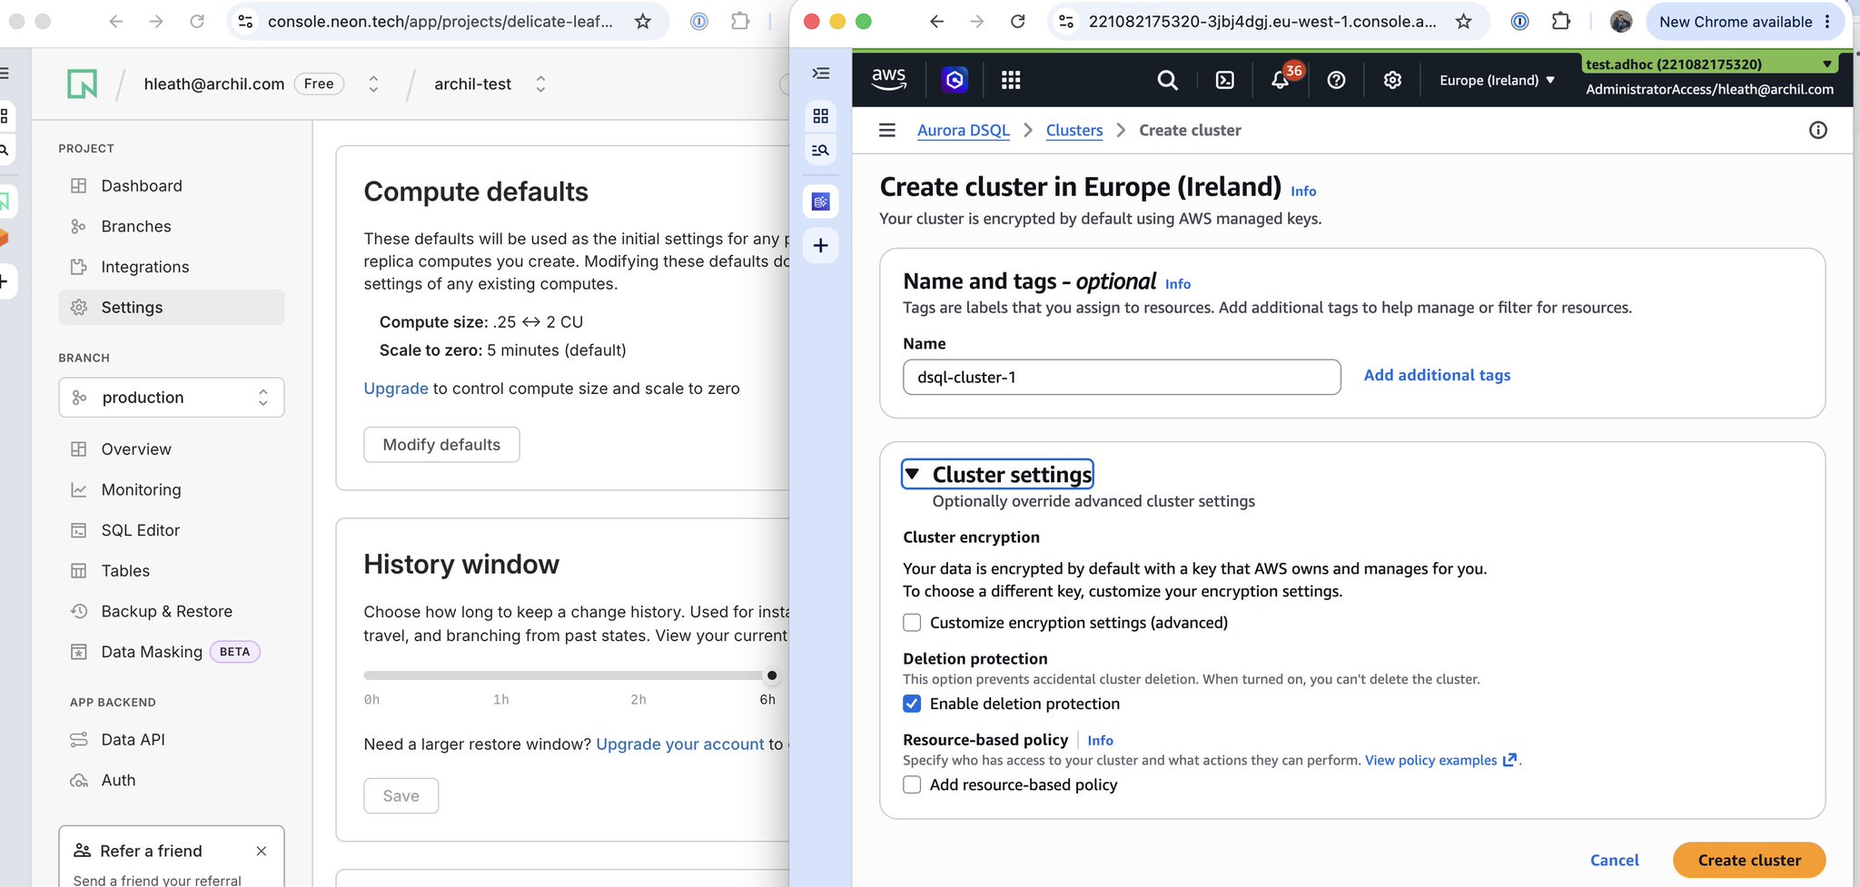Click the plus icon in the side panel
This screenshot has height=887, width=1860.
821,245
